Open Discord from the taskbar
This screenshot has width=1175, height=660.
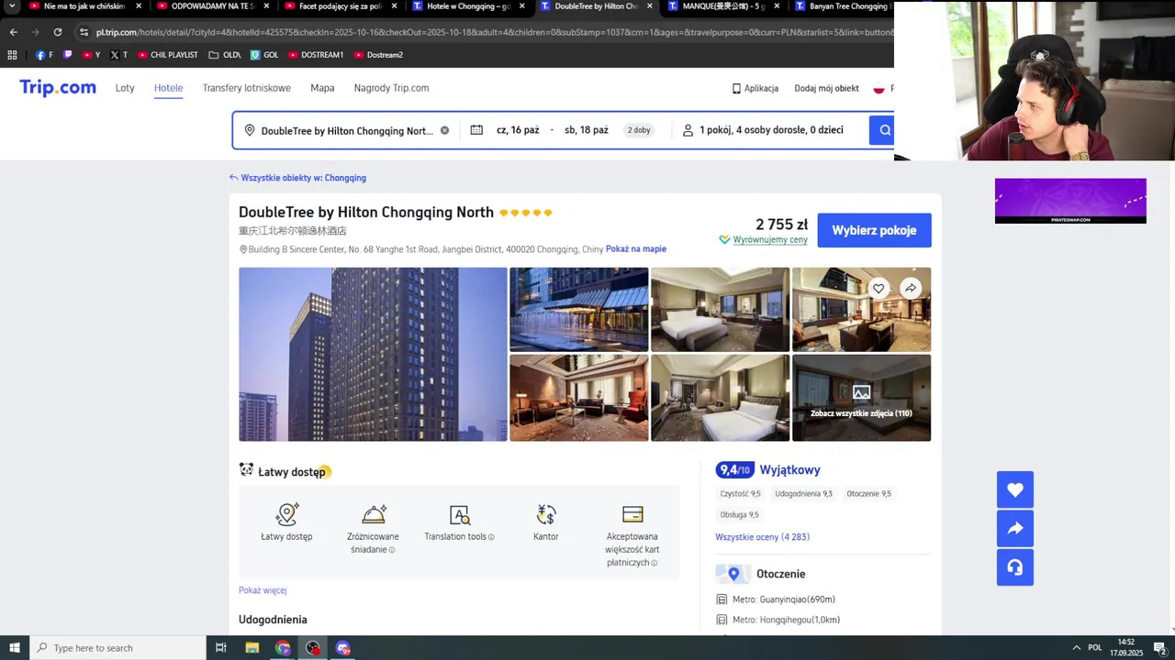point(343,648)
